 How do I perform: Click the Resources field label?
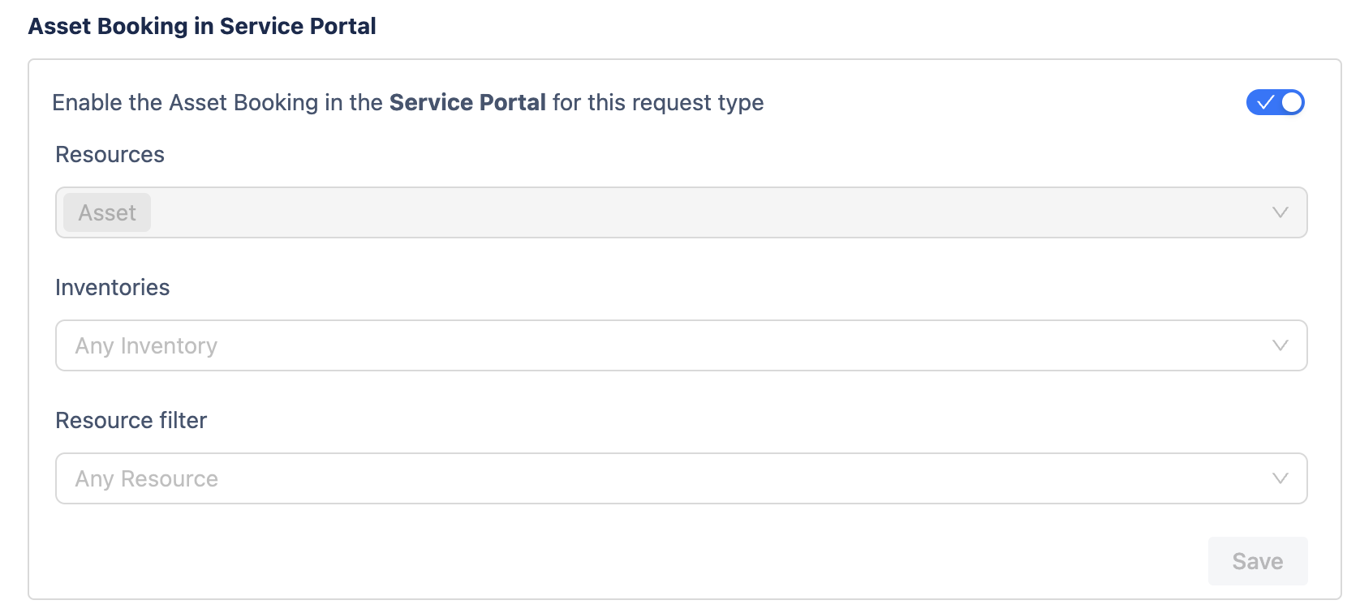tap(110, 155)
